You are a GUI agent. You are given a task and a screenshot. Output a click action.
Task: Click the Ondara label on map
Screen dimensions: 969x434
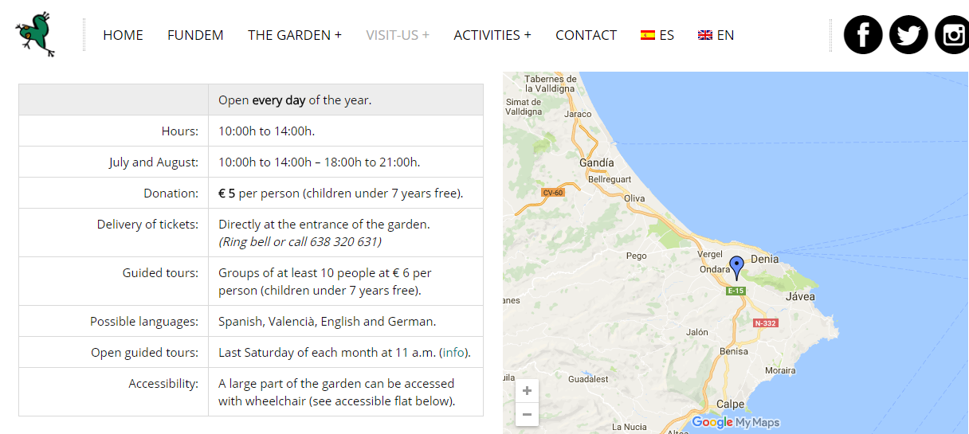714,269
